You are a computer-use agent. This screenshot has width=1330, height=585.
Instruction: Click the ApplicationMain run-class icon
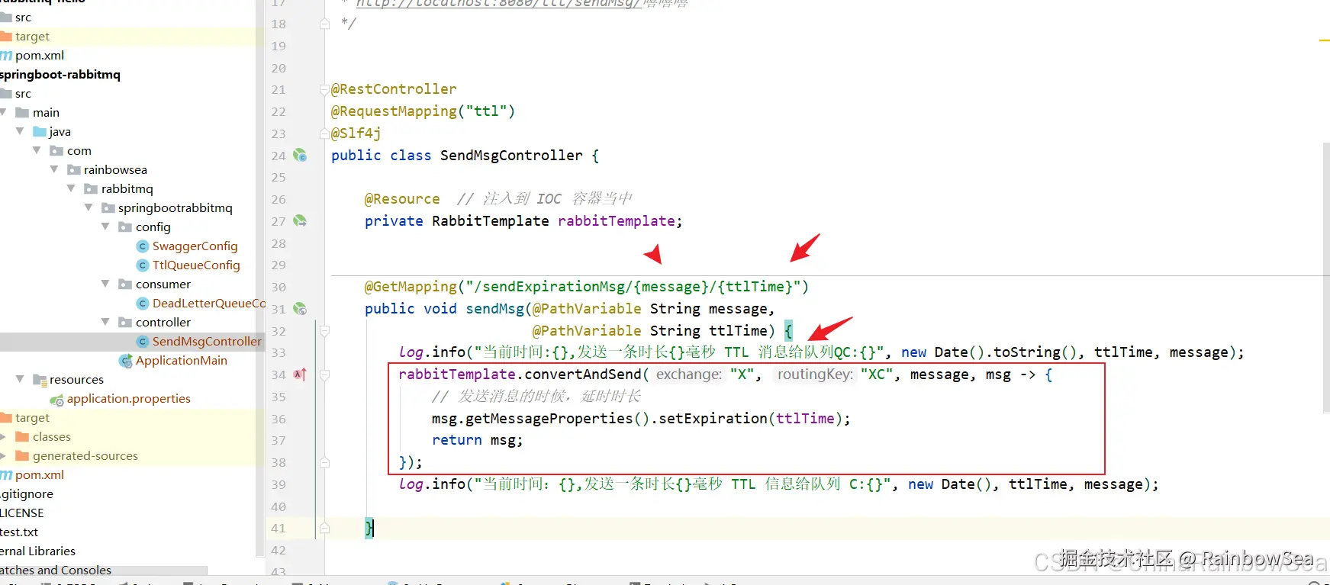tap(126, 361)
